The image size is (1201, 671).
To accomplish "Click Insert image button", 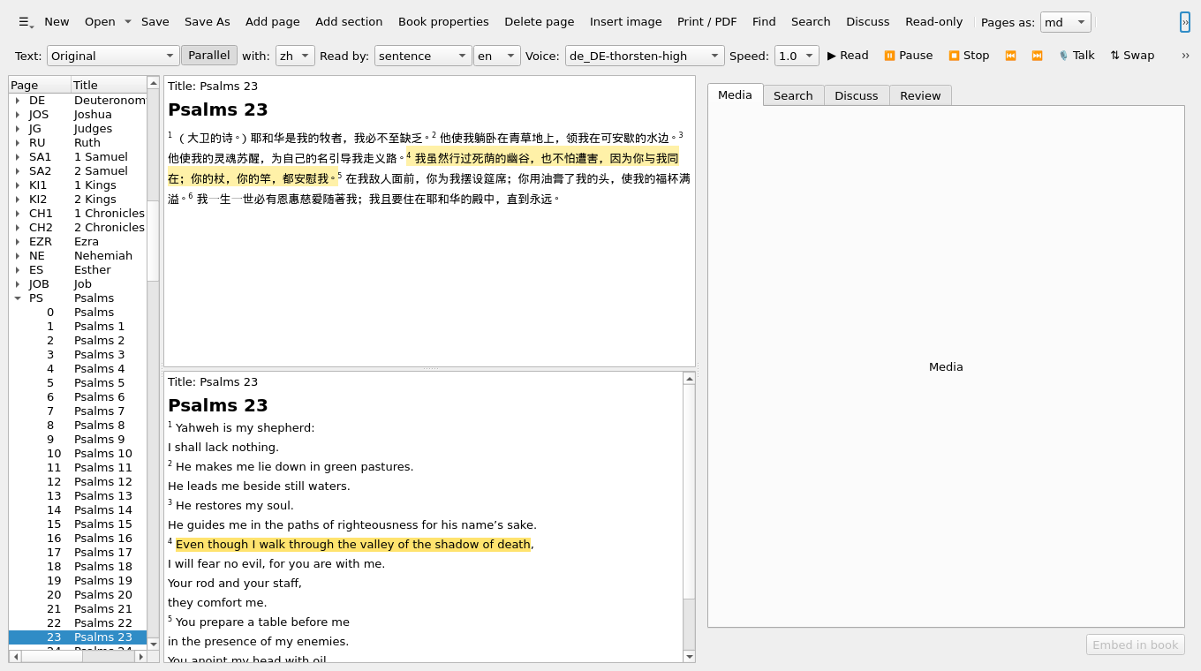I will pos(625,22).
